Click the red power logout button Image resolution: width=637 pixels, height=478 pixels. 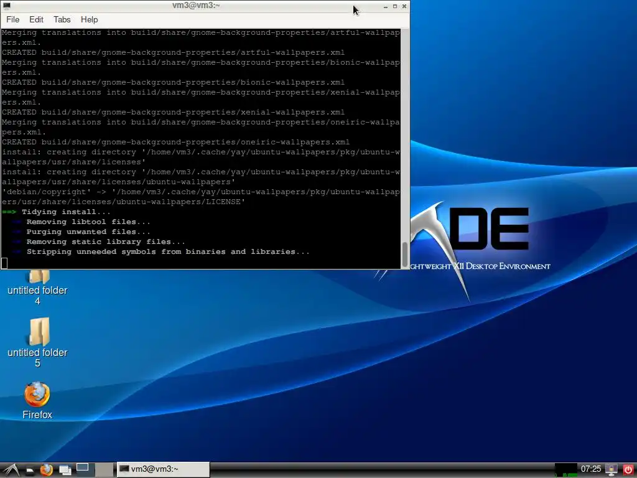click(628, 470)
